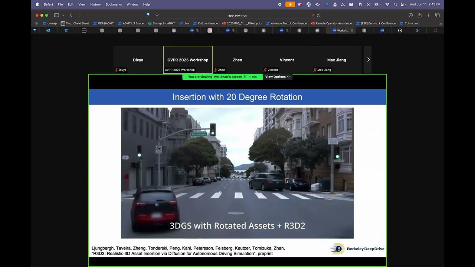Show the date and time panel
The height and width of the screenshot is (267, 475).
(425, 4)
